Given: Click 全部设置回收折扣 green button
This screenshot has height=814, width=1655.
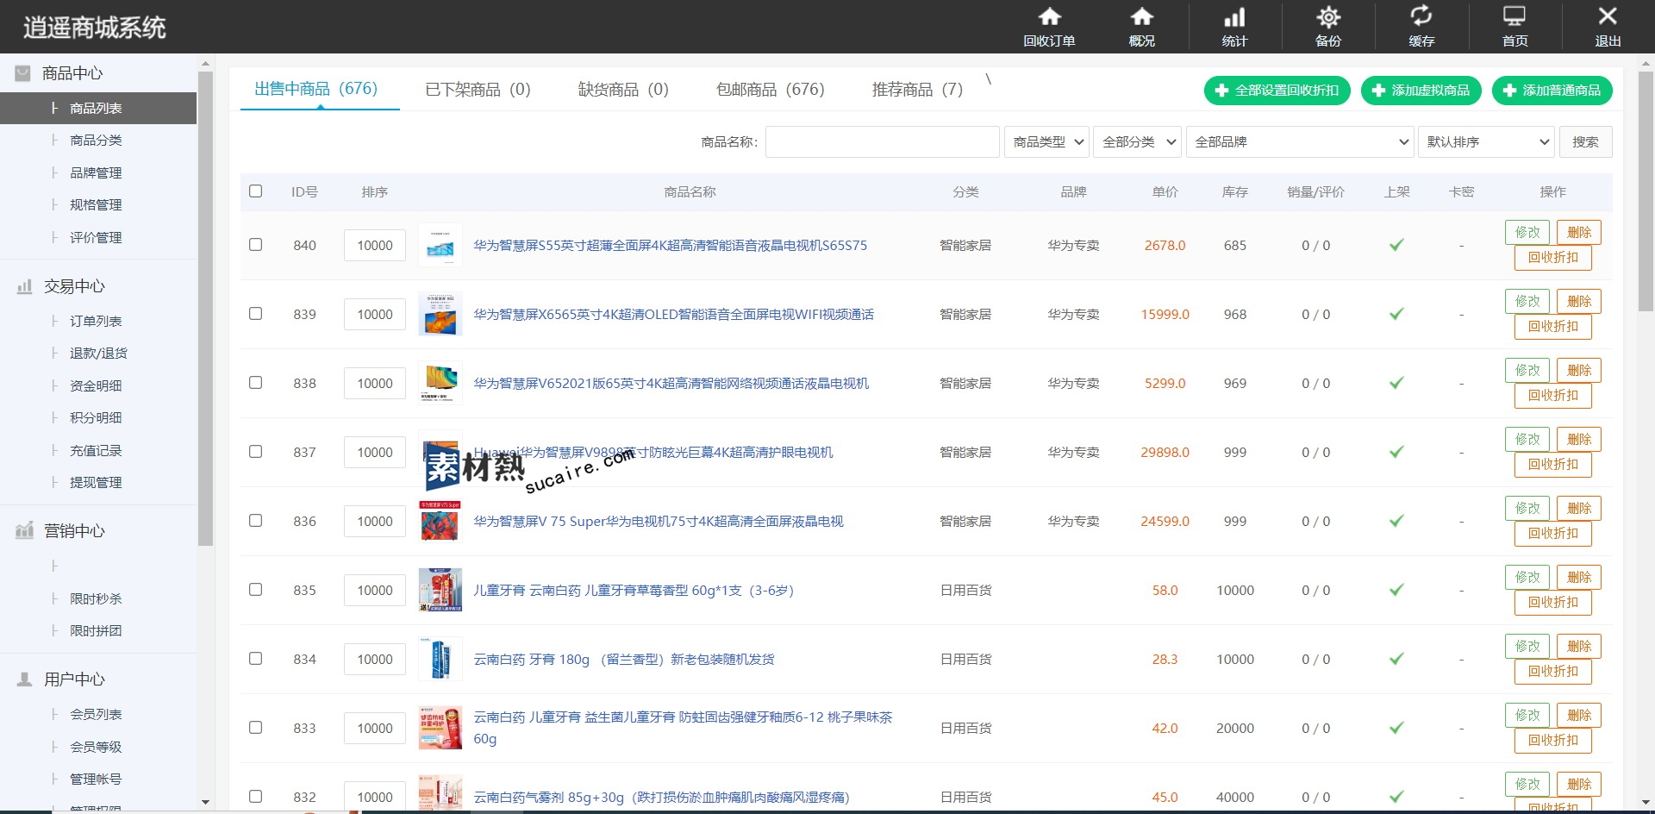Looking at the screenshot, I should (1277, 91).
